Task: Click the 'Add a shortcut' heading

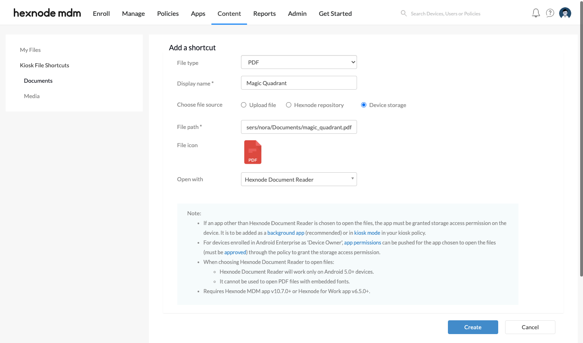Action: coord(192,47)
